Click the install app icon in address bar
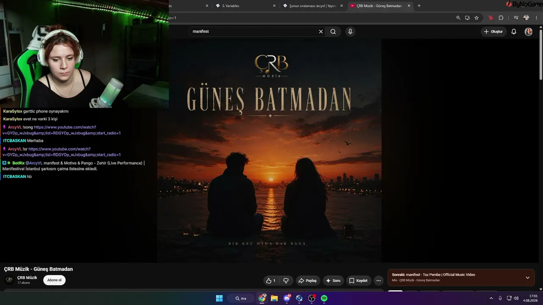 [467, 18]
